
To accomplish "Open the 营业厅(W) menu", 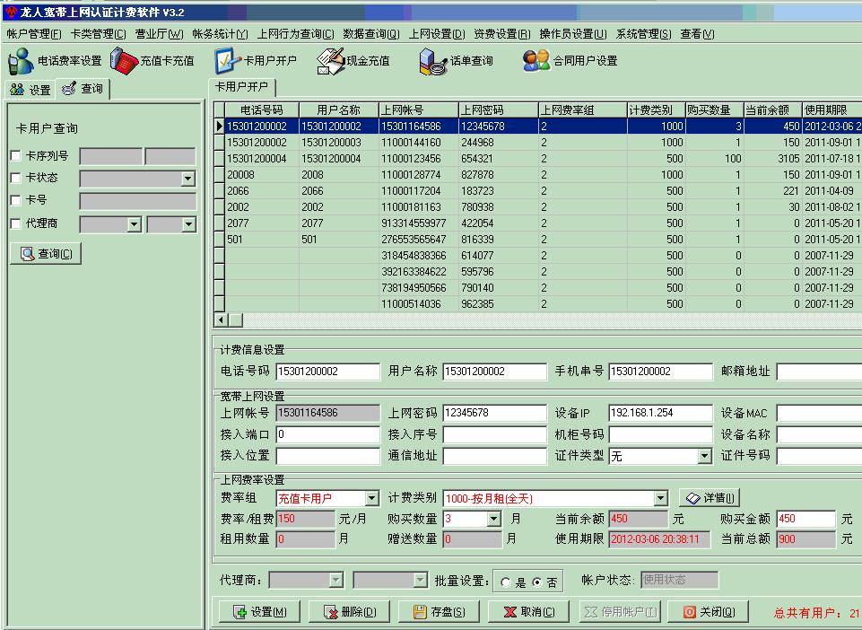I will point(160,34).
